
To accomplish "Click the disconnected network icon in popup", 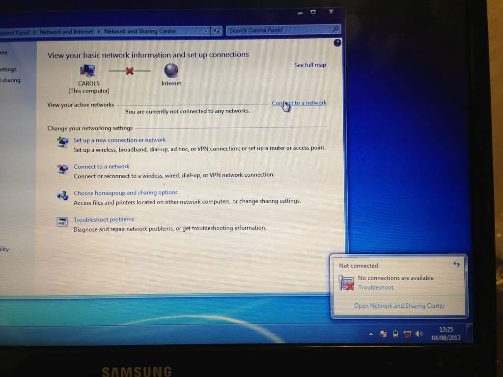I will pos(346,283).
